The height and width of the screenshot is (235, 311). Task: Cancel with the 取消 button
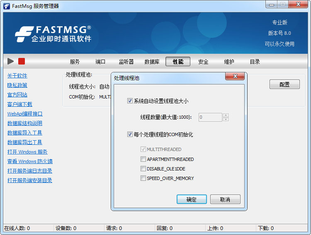click(x=225, y=199)
